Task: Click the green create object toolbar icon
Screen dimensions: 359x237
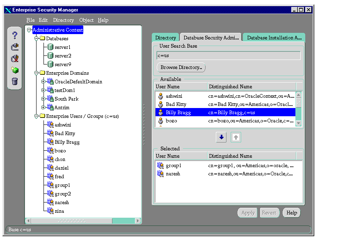Action: 15,70
